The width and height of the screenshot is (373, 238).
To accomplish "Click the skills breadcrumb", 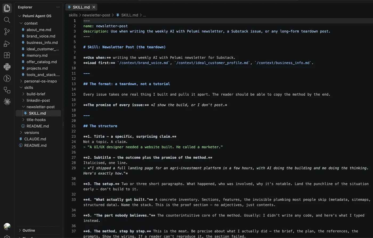I will click(x=73, y=15).
